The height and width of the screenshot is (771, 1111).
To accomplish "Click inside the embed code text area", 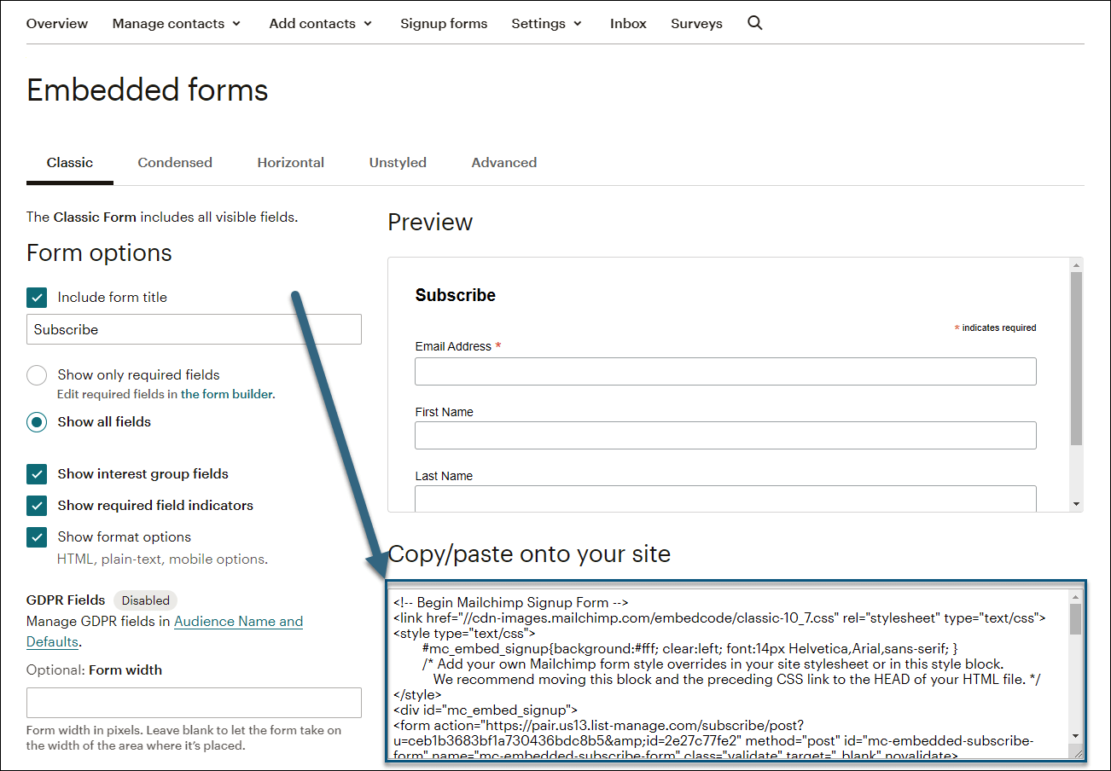I will click(727, 674).
